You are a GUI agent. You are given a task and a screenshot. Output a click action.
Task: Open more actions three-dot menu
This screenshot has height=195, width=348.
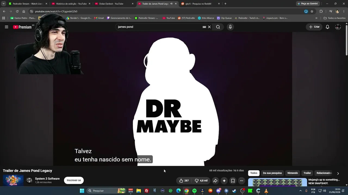pyautogui.click(x=241, y=181)
